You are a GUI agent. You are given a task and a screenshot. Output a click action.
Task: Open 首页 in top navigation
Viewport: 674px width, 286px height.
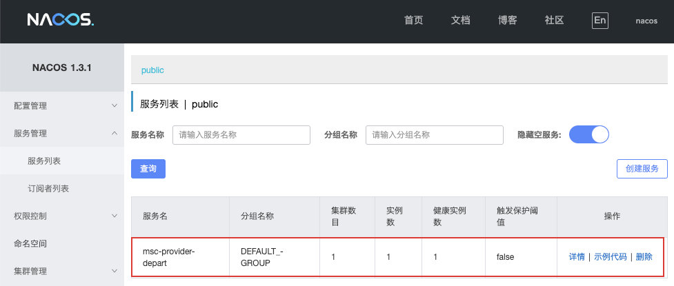point(413,20)
